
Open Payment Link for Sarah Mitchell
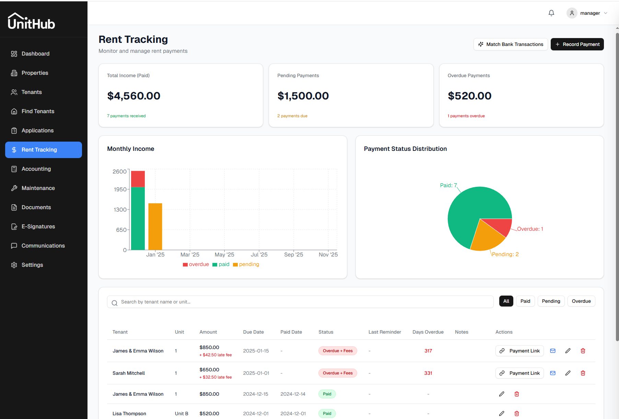coord(519,373)
